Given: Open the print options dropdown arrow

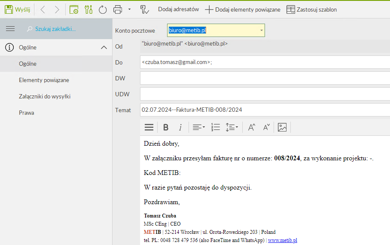Looking at the screenshot, I should coord(129,9).
